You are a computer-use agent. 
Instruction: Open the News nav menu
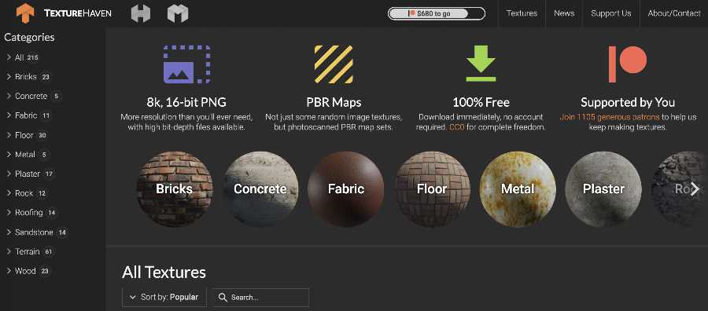[x=564, y=13]
